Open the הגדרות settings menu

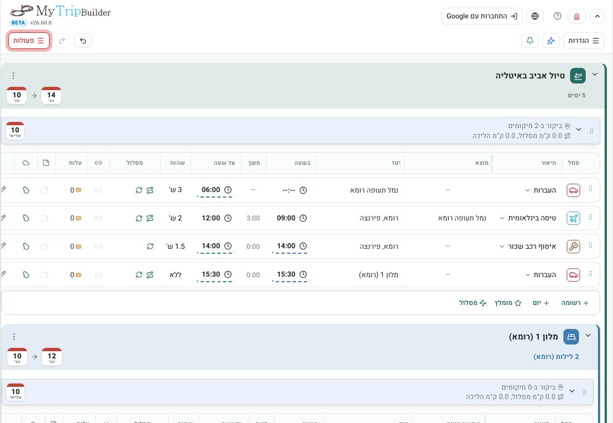pyautogui.click(x=583, y=41)
